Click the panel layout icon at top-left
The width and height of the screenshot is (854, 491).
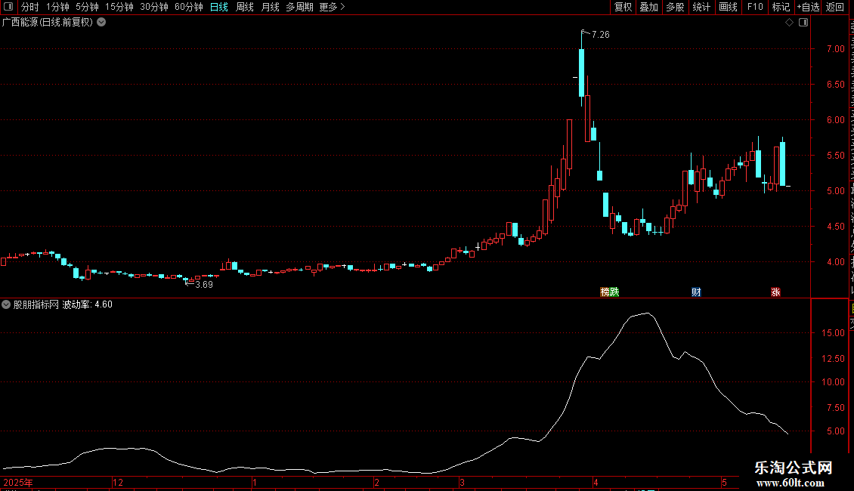click(x=8, y=7)
